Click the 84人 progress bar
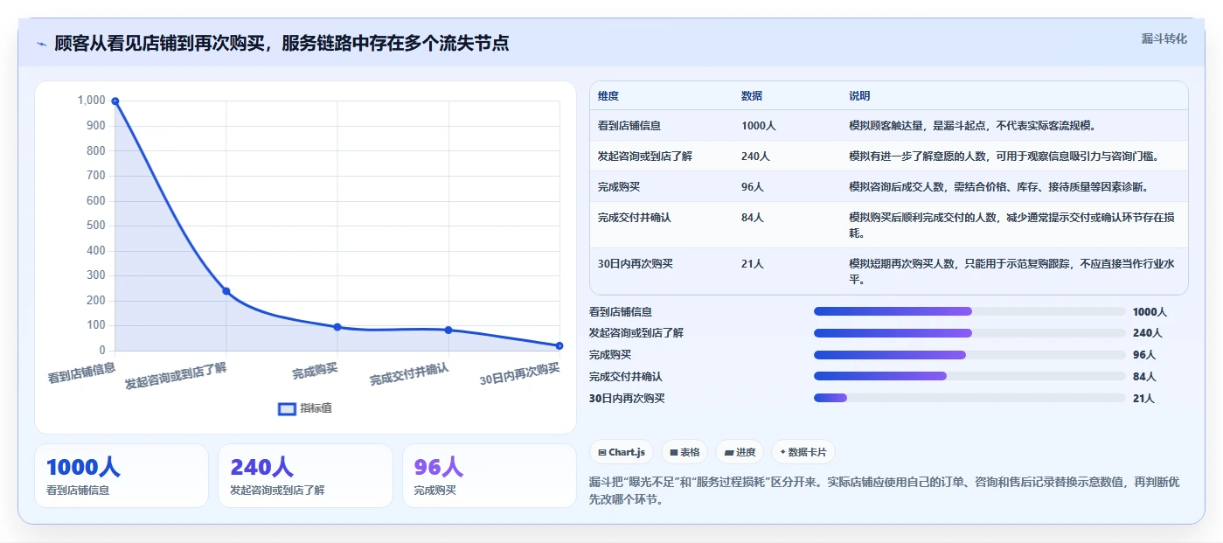The height and width of the screenshot is (543, 1223). point(969,376)
